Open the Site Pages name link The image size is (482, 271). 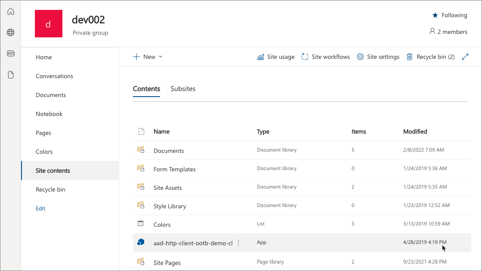click(167, 263)
